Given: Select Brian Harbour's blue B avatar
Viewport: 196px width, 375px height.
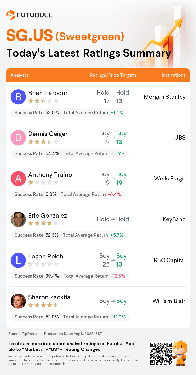Looking at the screenshot, I should (x=18, y=97).
